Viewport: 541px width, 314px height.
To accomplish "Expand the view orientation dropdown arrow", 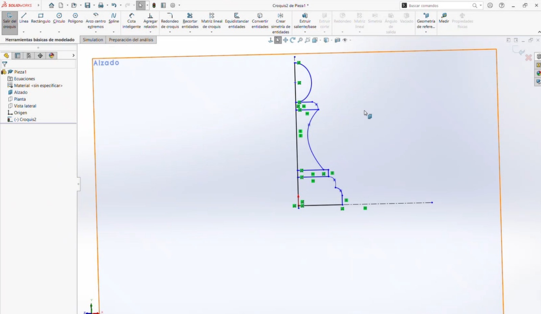I will coord(320,40).
